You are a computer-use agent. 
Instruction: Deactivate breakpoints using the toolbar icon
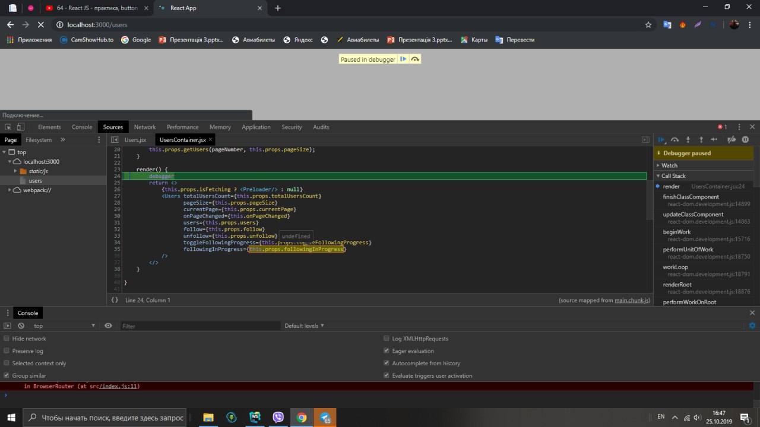pos(731,140)
